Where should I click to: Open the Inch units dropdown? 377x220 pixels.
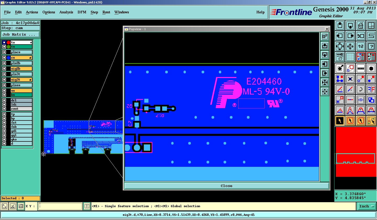pos(367,206)
